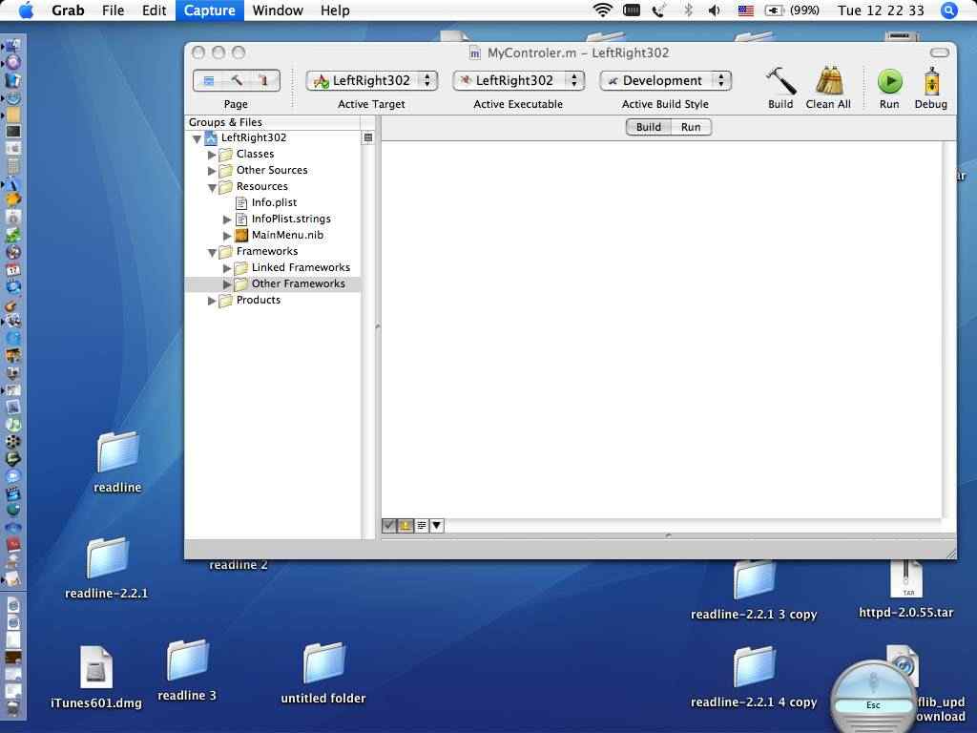The image size is (977, 733).
Task: Open the Grab application menu
Action: (x=68, y=10)
